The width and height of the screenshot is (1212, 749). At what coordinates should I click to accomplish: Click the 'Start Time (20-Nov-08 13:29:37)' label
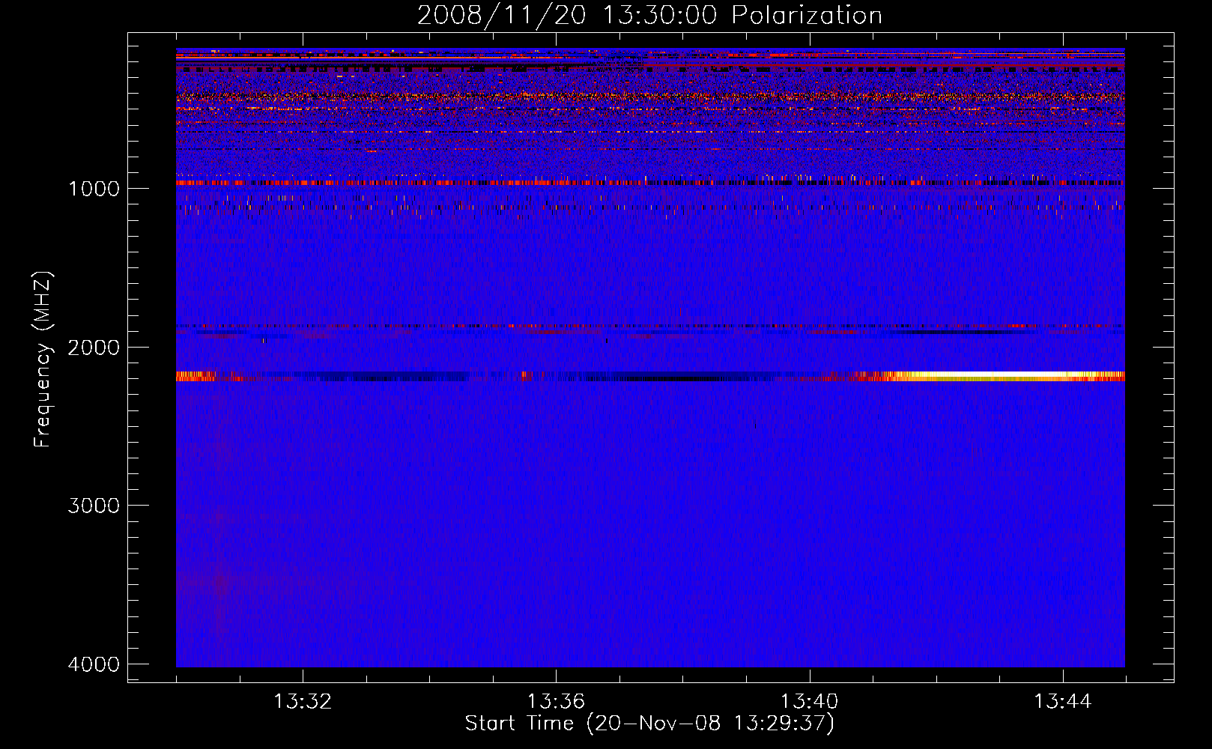tap(649, 724)
